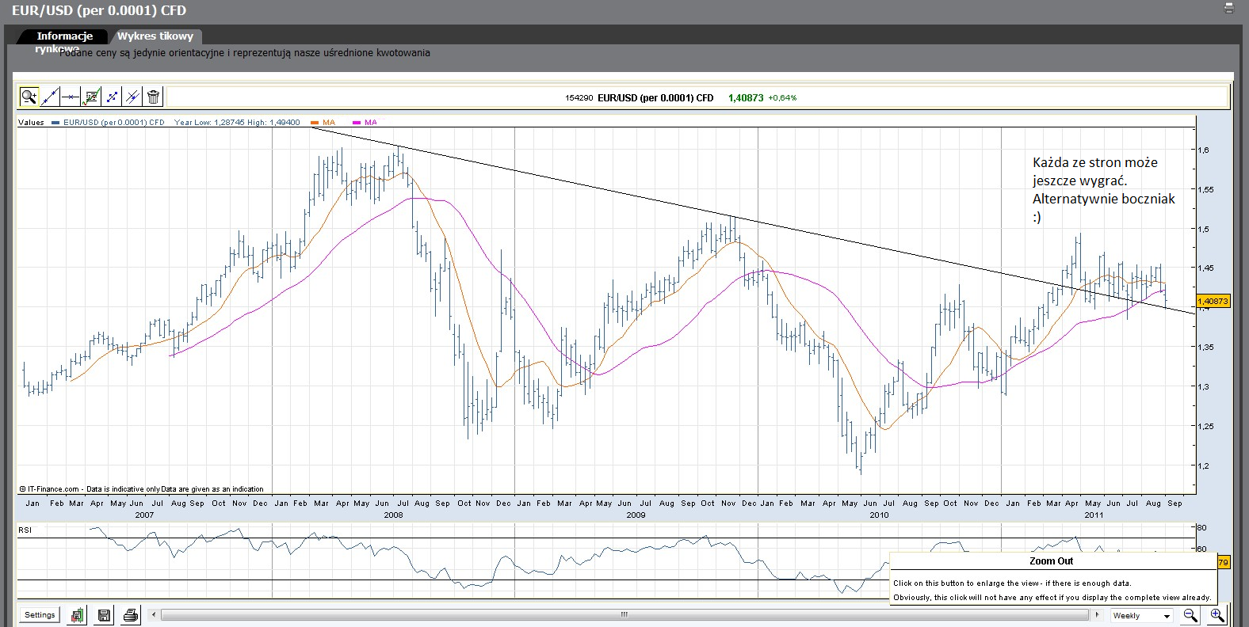Click the print icon in title bar
The image size is (1249, 627).
tap(1229, 9)
